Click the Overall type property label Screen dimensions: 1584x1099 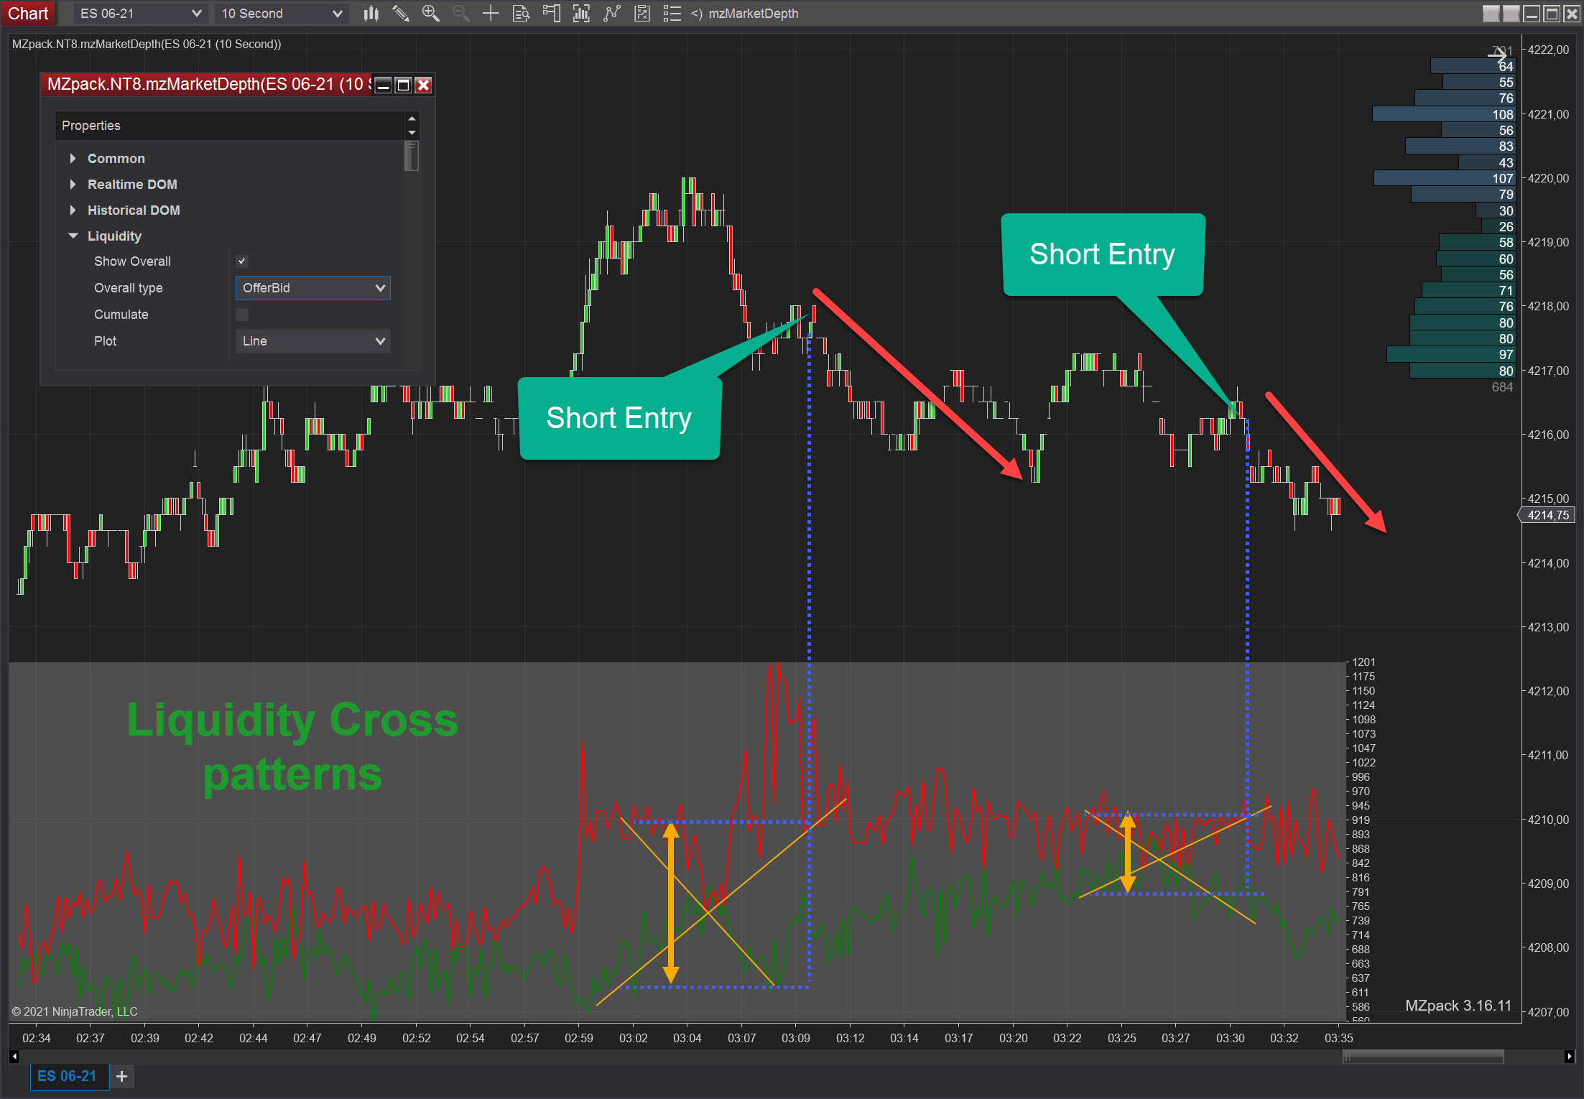pyautogui.click(x=129, y=288)
